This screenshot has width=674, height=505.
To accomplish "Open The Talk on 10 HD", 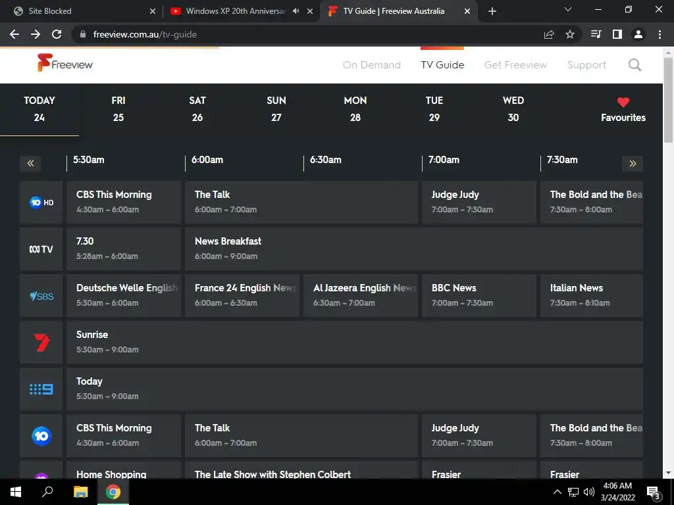I will click(301, 203).
